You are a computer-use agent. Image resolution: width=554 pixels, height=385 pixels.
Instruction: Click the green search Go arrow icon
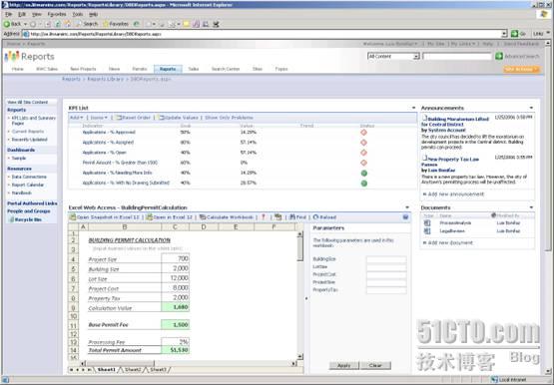[x=499, y=56]
